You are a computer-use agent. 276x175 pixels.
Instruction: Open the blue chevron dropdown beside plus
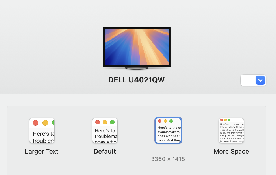[x=260, y=80]
